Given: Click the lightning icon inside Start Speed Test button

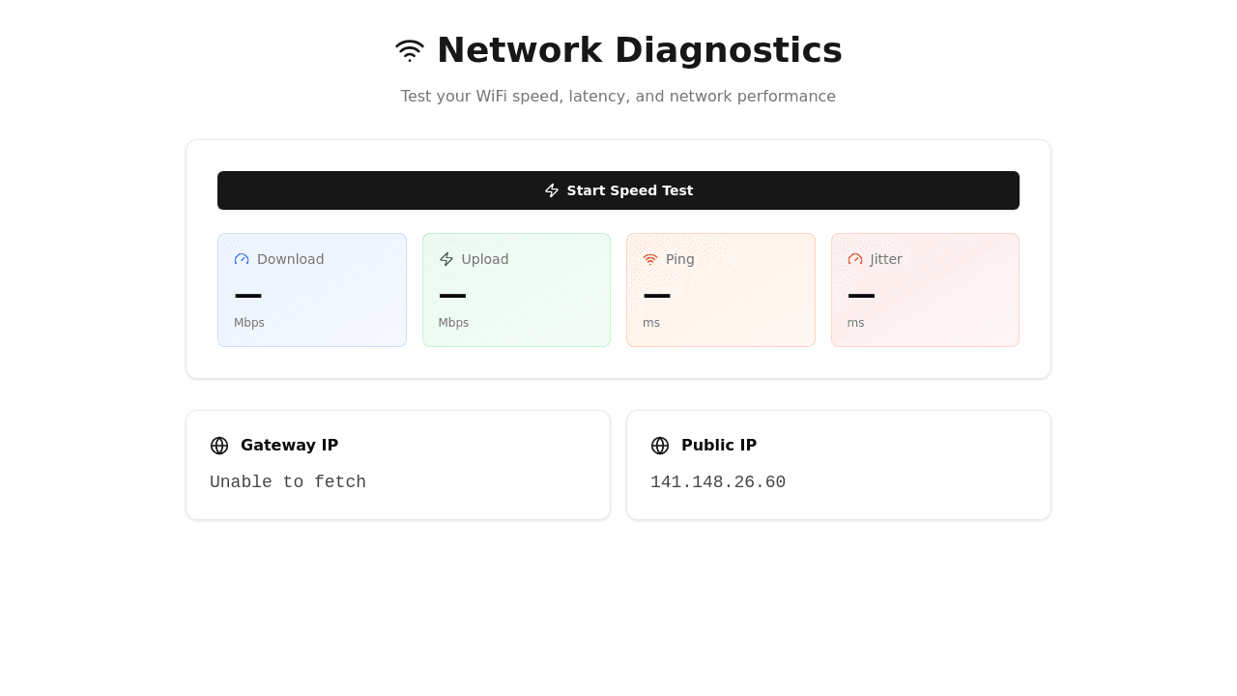Looking at the screenshot, I should (551, 190).
